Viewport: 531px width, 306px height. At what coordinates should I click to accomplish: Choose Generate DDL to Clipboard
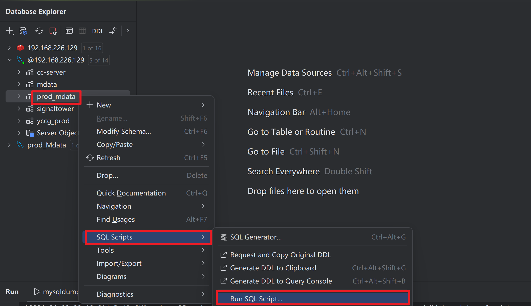[x=273, y=268]
